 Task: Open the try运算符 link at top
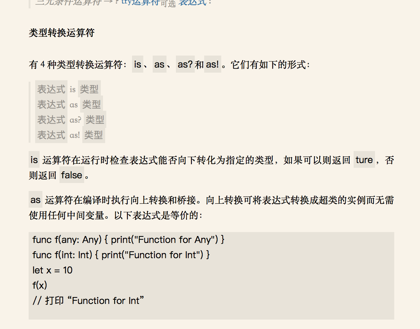(x=141, y=2)
